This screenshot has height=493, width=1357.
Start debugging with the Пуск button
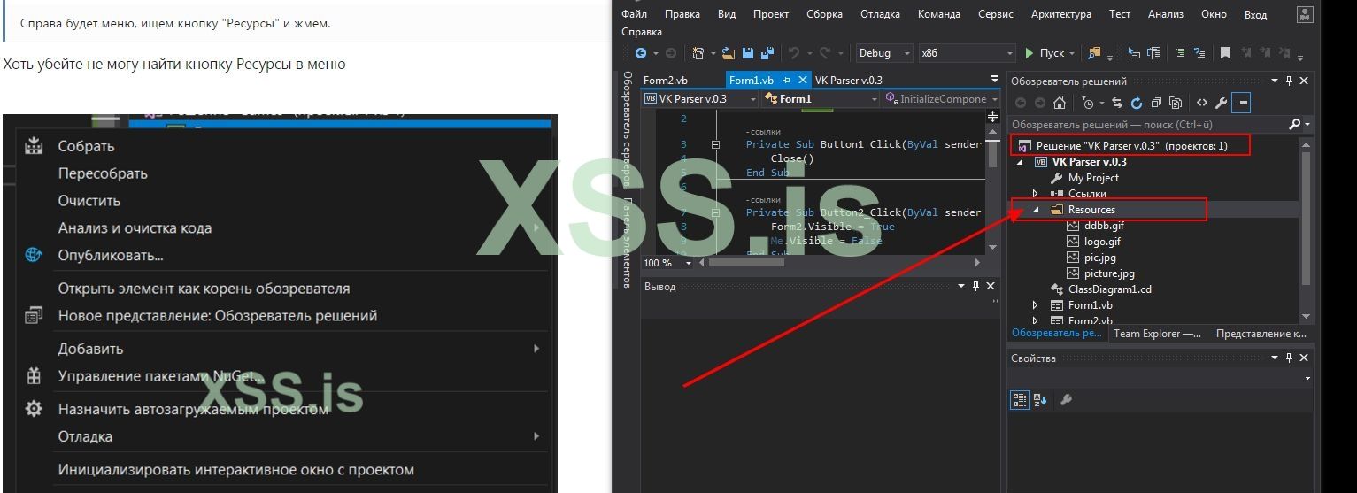1045,53
